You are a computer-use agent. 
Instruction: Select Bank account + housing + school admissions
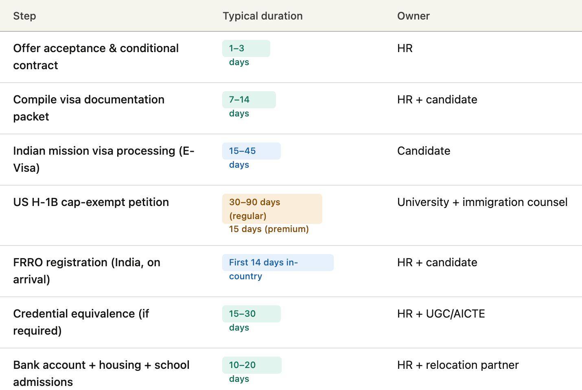[101, 373]
